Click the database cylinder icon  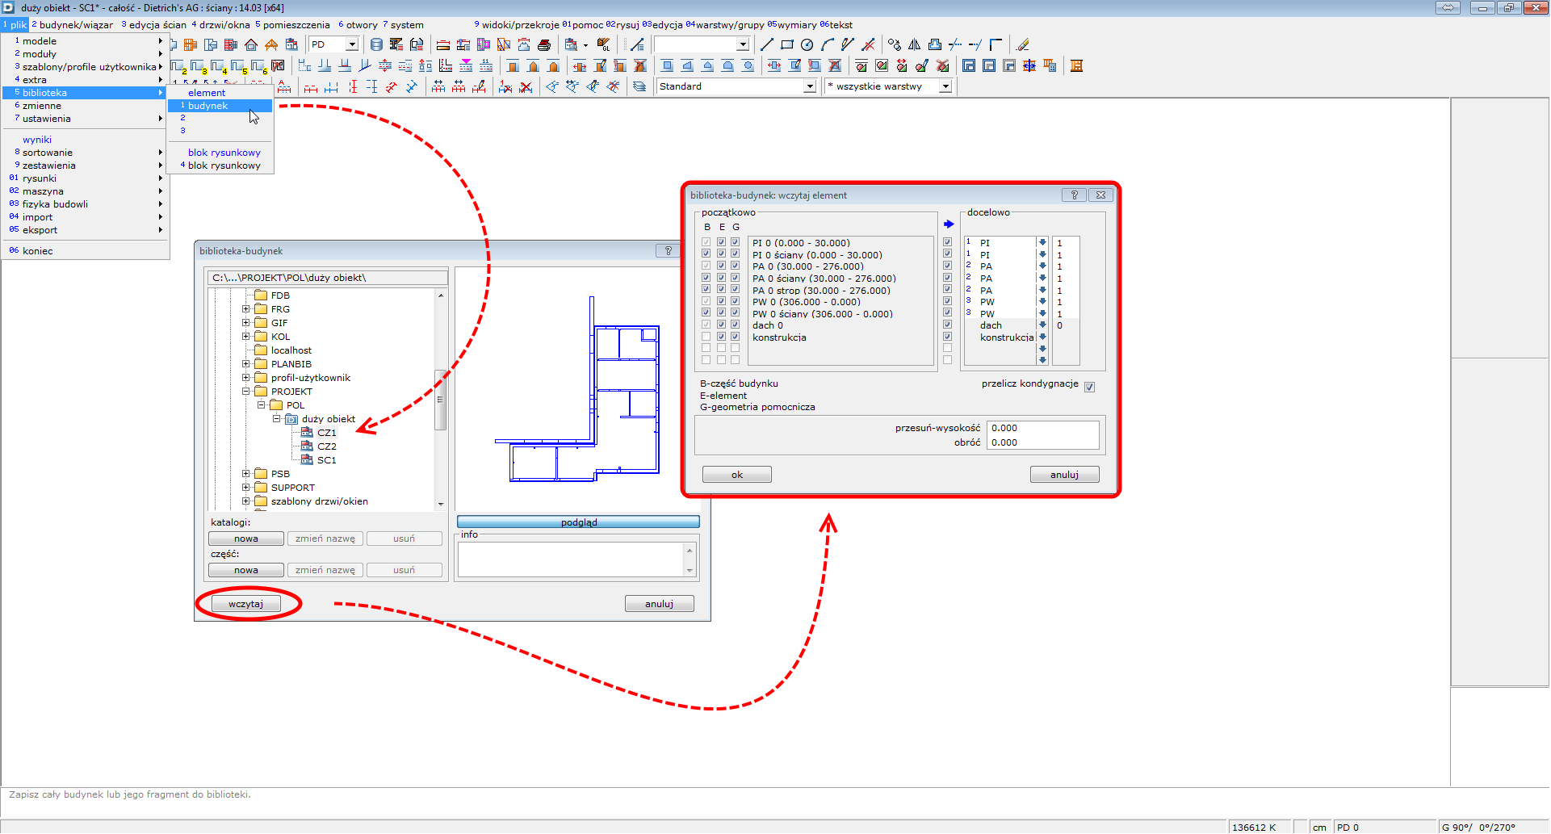coord(376,45)
